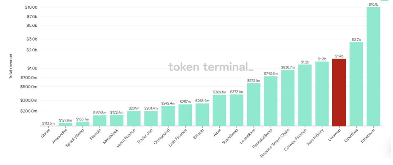Select the MetaMask bar

[117, 120]
